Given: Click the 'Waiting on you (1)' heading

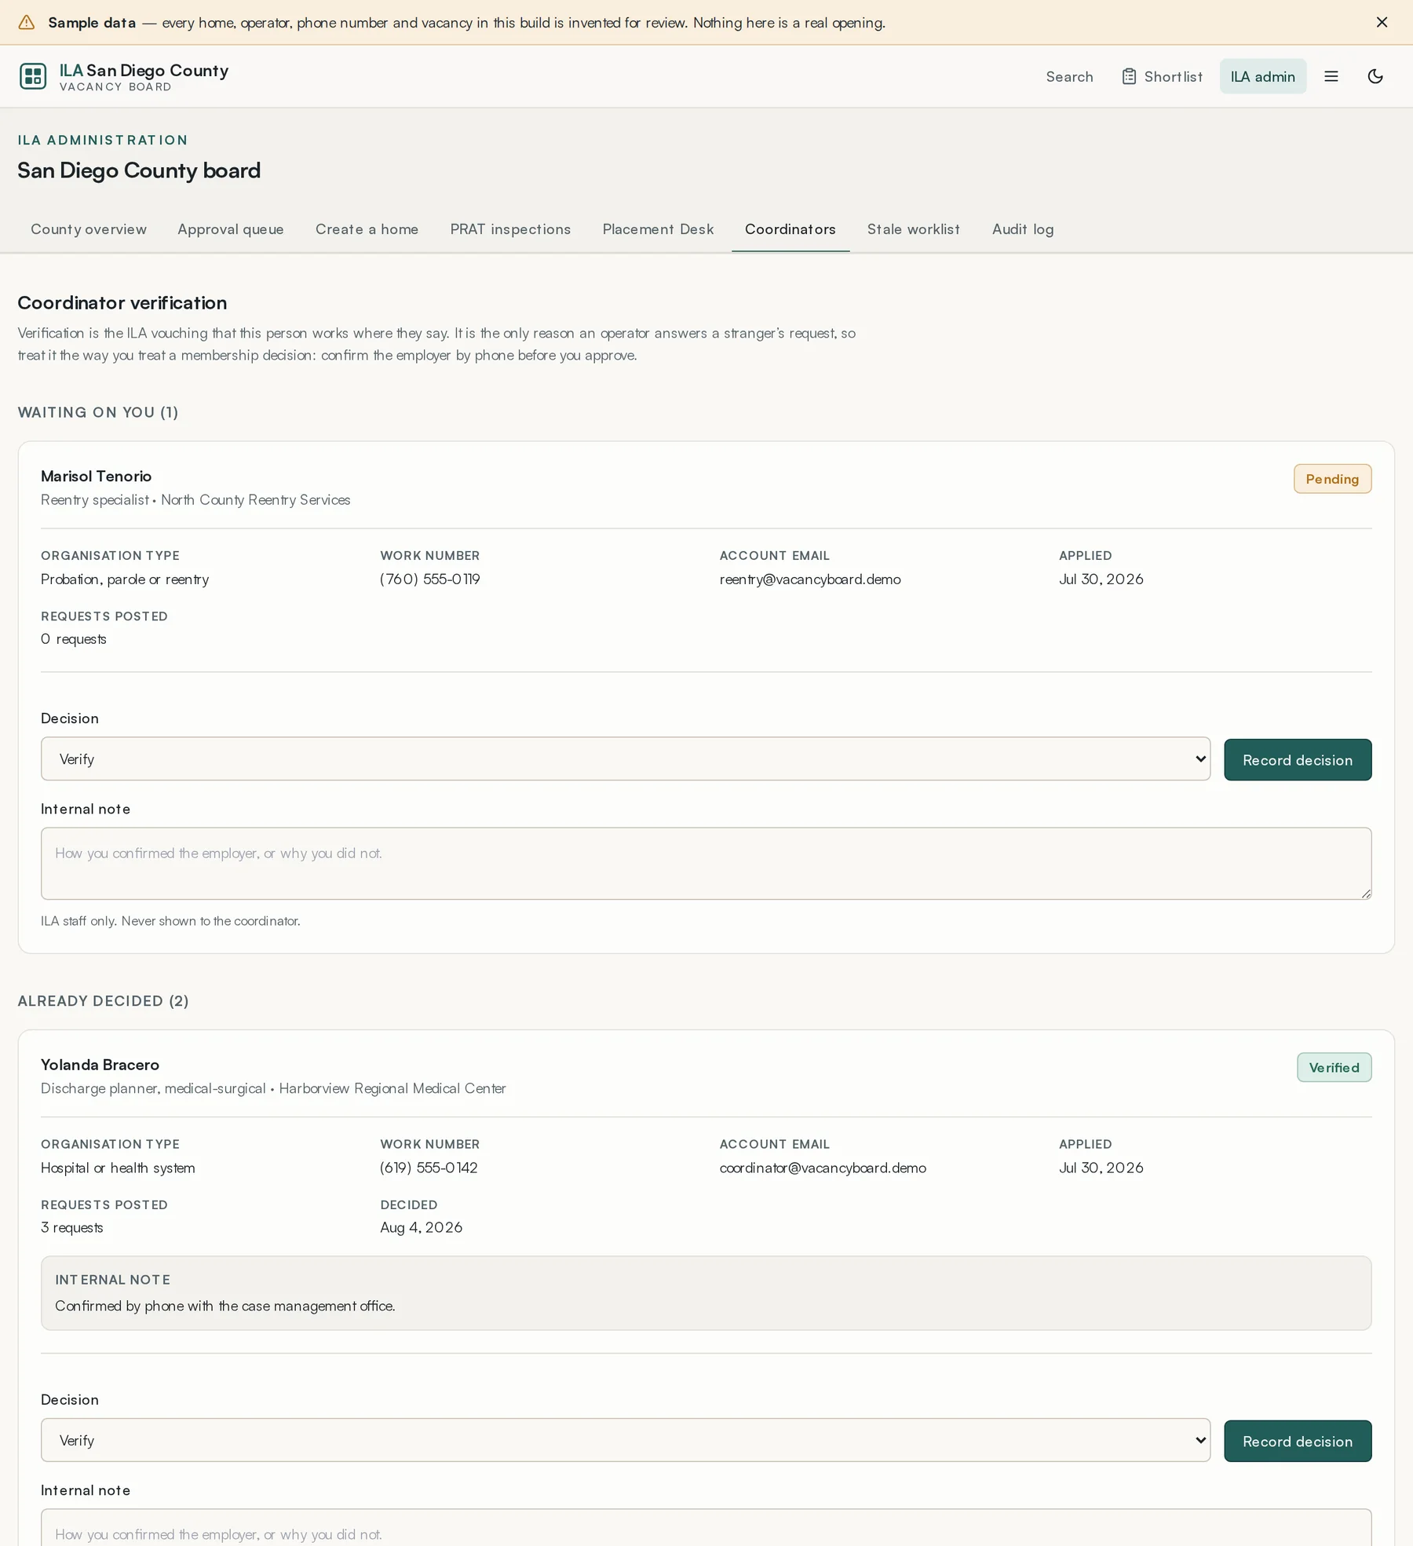Looking at the screenshot, I should [x=98, y=412].
